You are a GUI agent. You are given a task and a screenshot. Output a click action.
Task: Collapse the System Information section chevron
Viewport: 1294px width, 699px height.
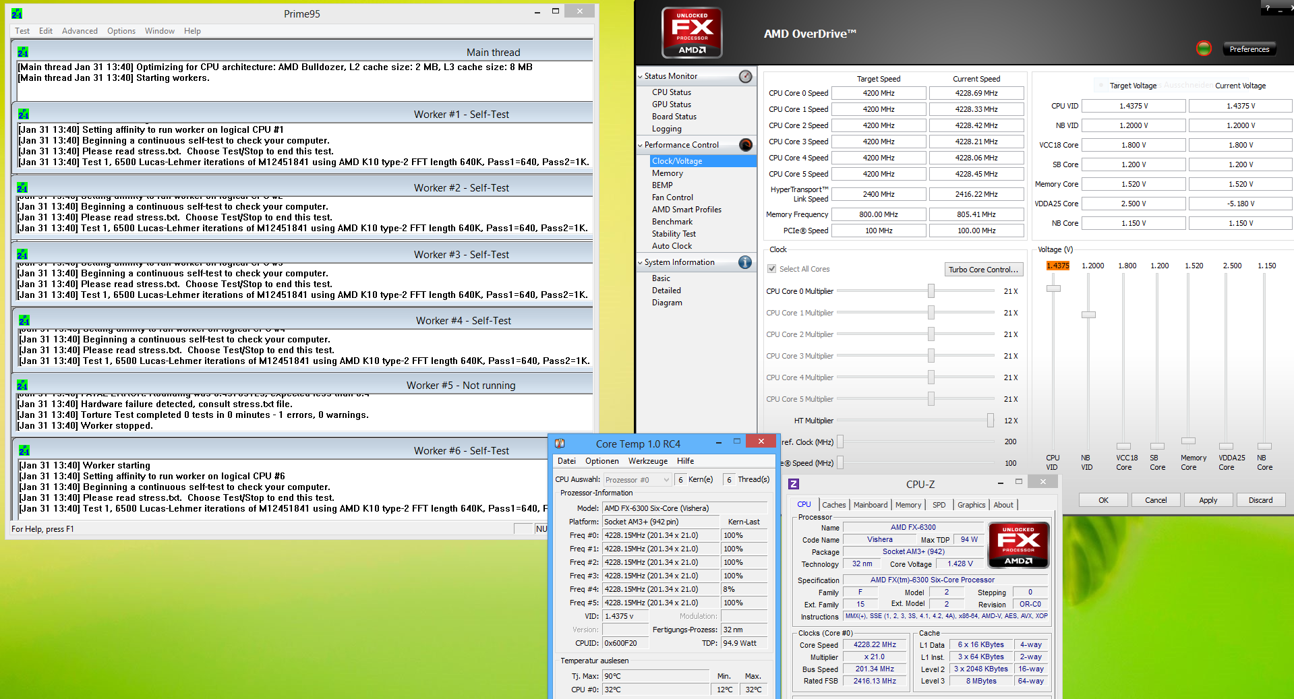[x=640, y=263]
